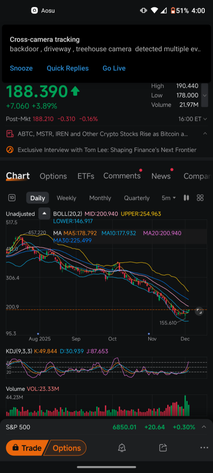This screenshot has width=213, height=473.
Task: Open the 5m interval dropdown
Action: click(x=169, y=198)
